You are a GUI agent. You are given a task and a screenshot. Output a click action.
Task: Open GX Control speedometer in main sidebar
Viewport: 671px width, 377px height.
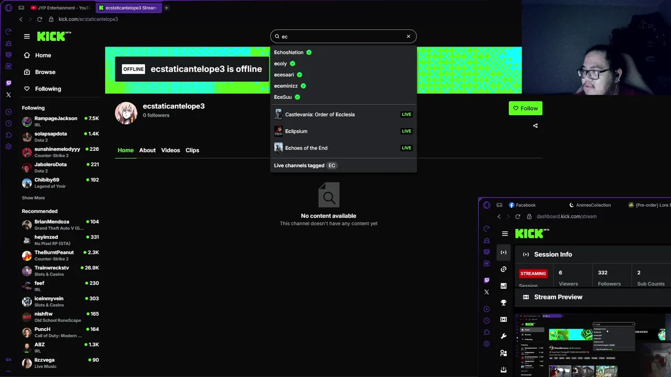coord(8,31)
